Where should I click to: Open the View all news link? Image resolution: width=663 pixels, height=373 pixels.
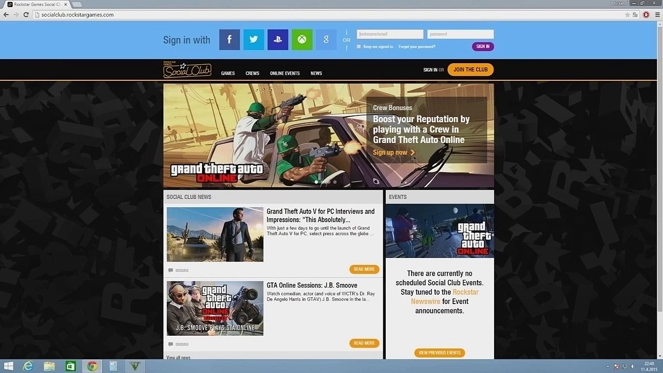coord(178,357)
